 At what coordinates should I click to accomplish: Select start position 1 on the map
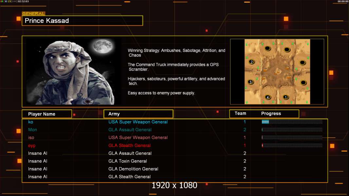click(285, 97)
